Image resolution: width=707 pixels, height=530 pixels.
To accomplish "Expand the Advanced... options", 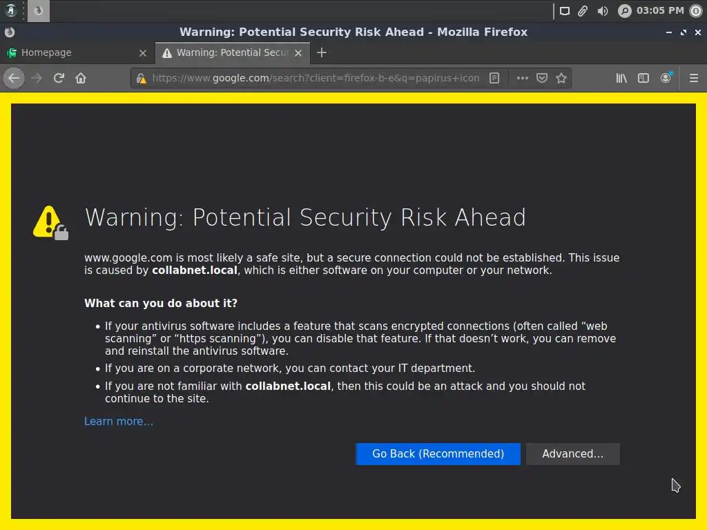I will click(572, 453).
